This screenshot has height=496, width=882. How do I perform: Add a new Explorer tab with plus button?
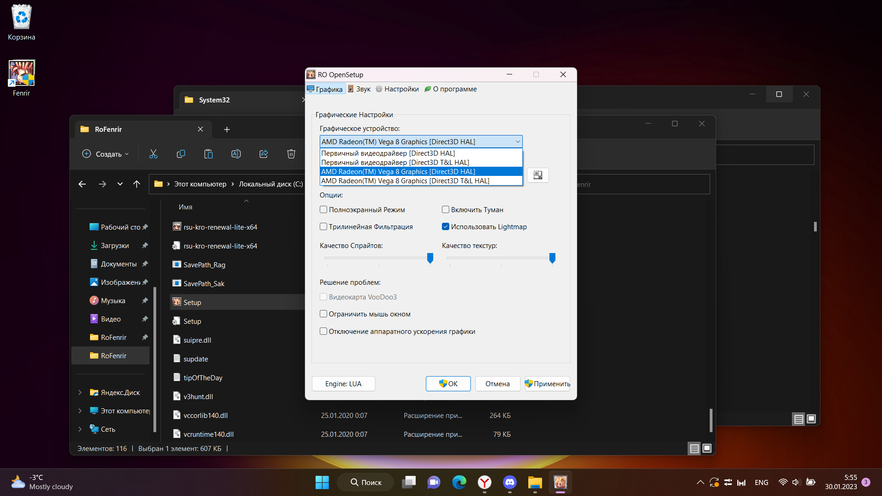coord(226,130)
